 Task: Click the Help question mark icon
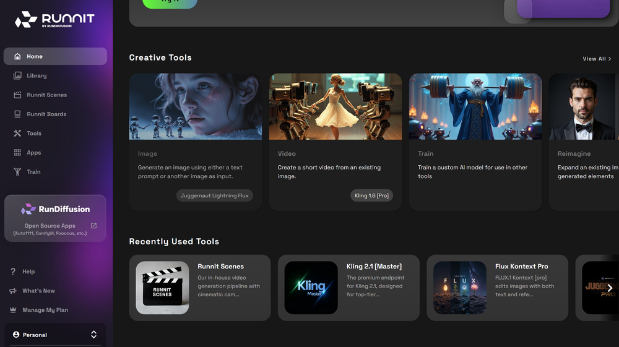click(x=13, y=272)
